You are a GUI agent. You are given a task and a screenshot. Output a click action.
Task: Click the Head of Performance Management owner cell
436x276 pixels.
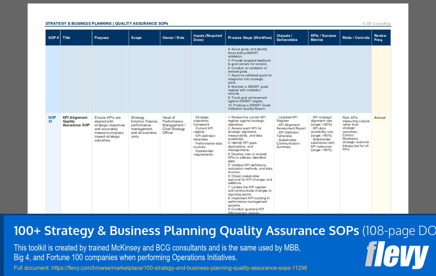click(174, 125)
